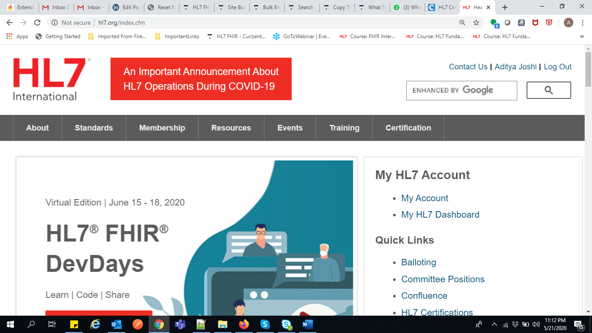Go back with the browser back arrow
Image resolution: width=592 pixels, height=333 pixels.
tap(10, 23)
